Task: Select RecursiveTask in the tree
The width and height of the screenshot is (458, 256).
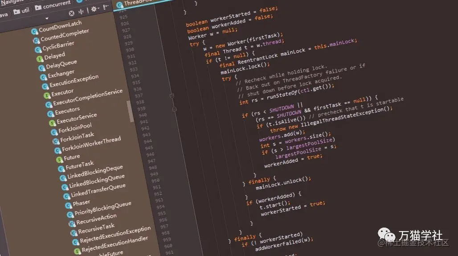Action: pyautogui.click(x=96, y=229)
